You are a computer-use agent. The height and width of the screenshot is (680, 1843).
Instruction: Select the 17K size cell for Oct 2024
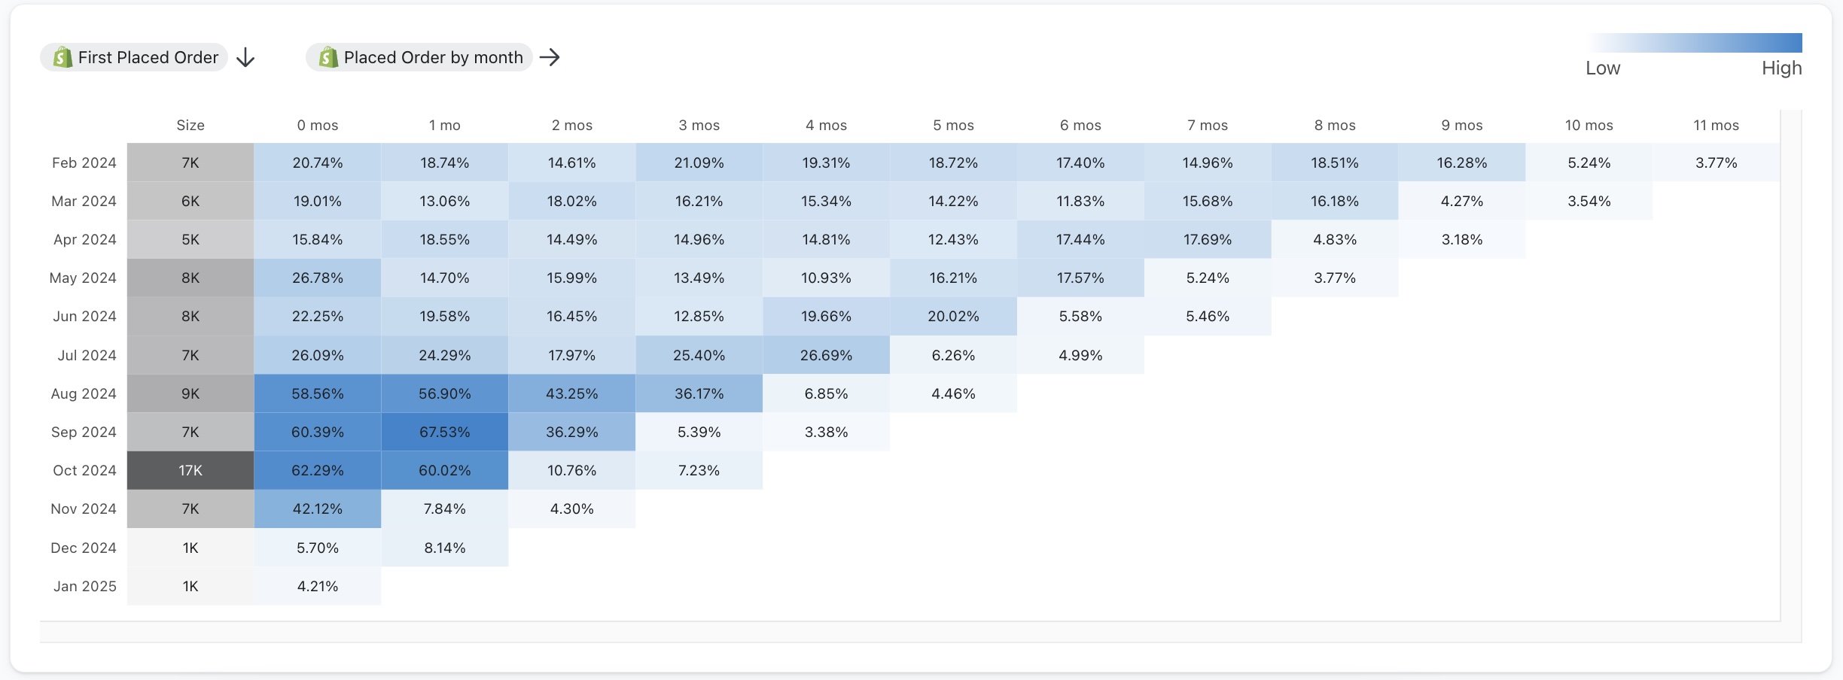(190, 470)
